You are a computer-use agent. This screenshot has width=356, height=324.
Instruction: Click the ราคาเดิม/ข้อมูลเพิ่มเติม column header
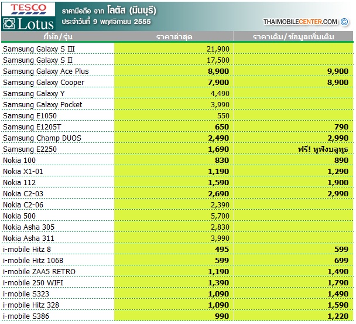pos(293,36)
